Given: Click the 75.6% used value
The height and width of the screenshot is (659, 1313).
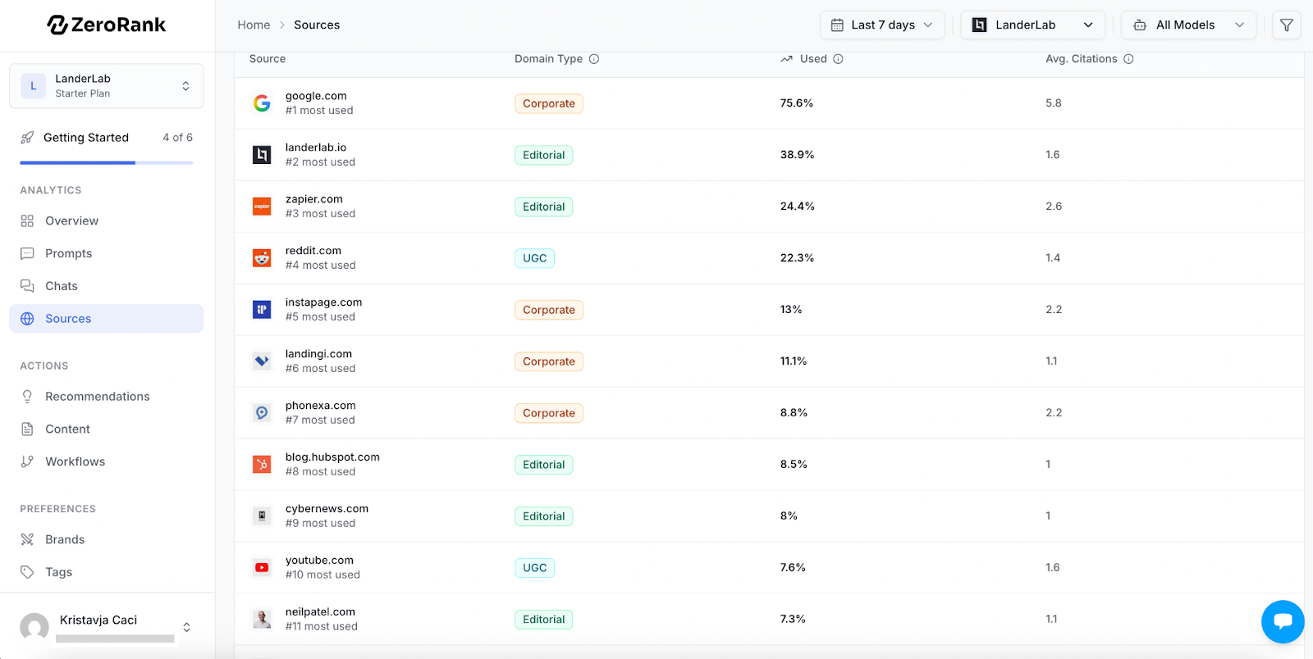Looking at the screenshot, I should (x=797, y=103).
